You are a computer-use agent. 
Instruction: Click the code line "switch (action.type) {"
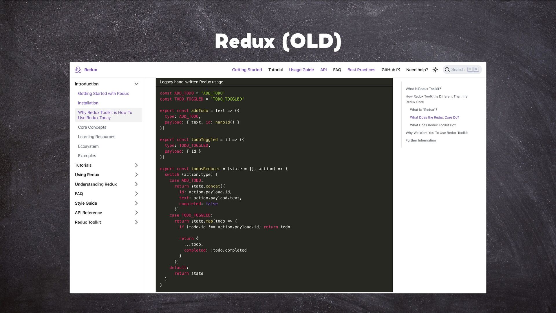(x=191, y=175)
